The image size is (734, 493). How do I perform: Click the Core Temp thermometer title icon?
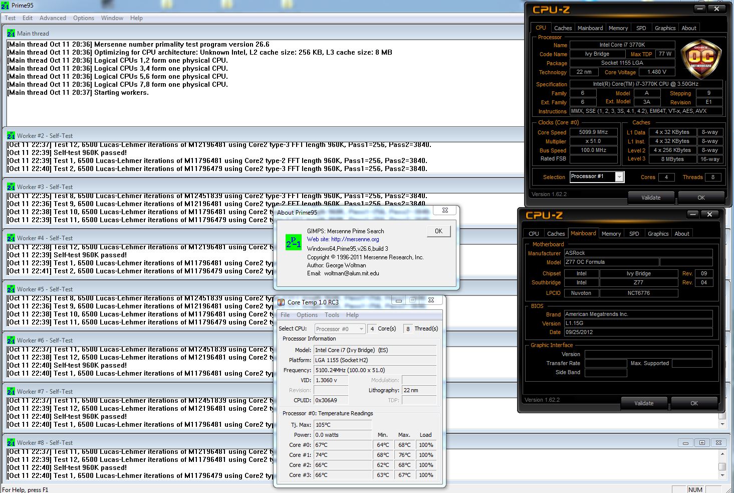pyautogui.click(x=281, y=302)
